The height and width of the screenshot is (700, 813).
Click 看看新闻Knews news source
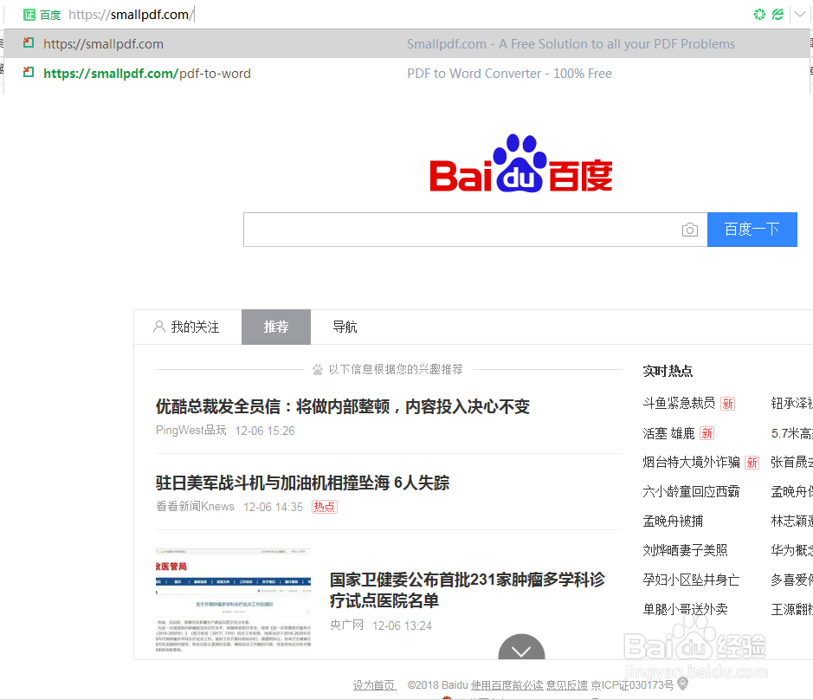point(195,507)
